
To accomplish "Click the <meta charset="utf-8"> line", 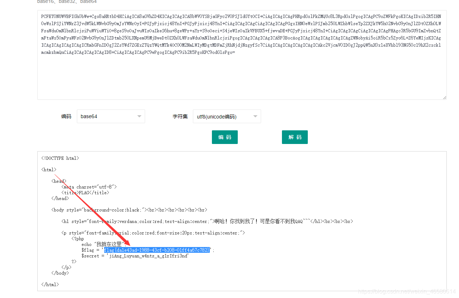I will (x=89, y=187).
